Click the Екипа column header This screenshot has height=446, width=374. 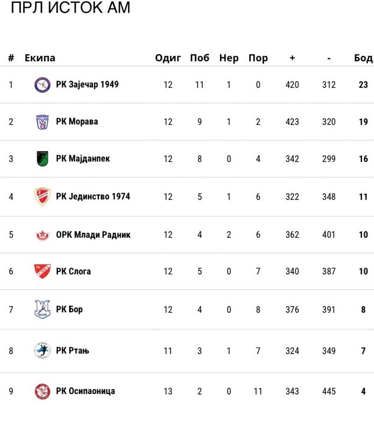(40, 58)
